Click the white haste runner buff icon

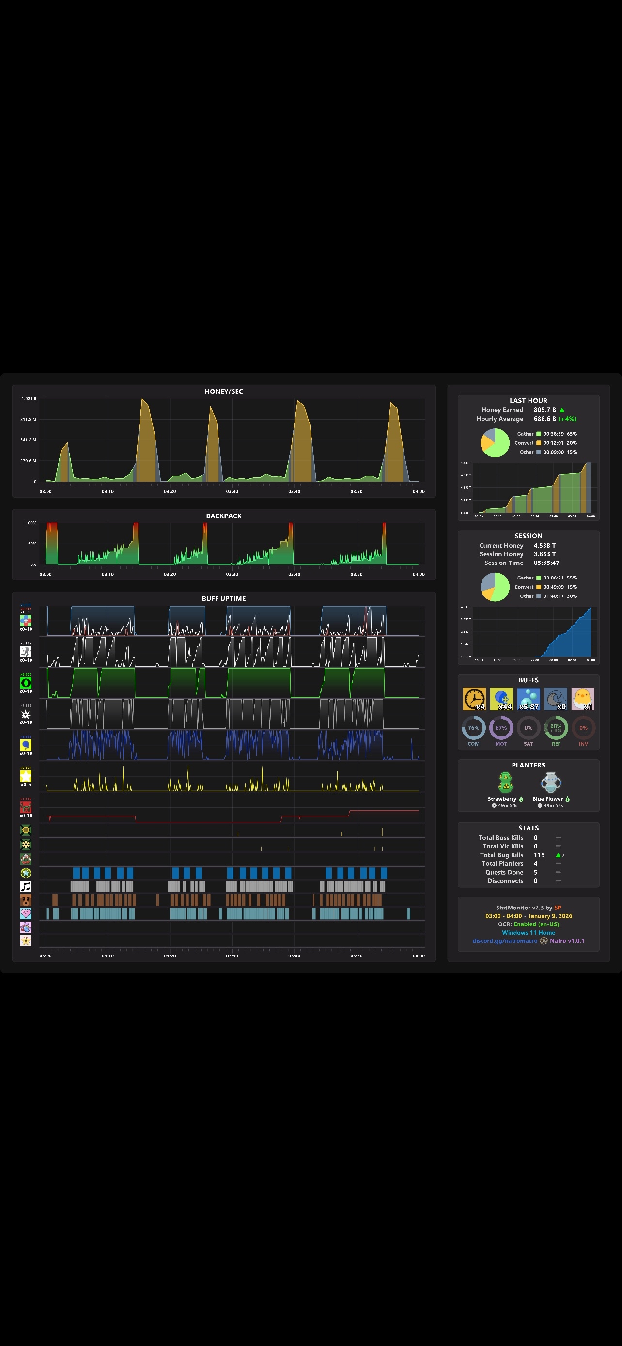pos(26,652)
